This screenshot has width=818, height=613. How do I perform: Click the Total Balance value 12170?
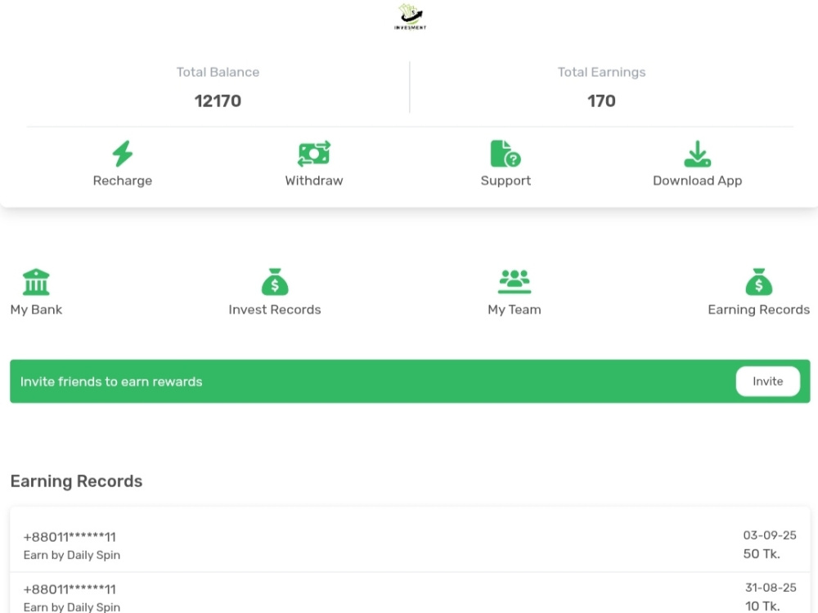218,101
